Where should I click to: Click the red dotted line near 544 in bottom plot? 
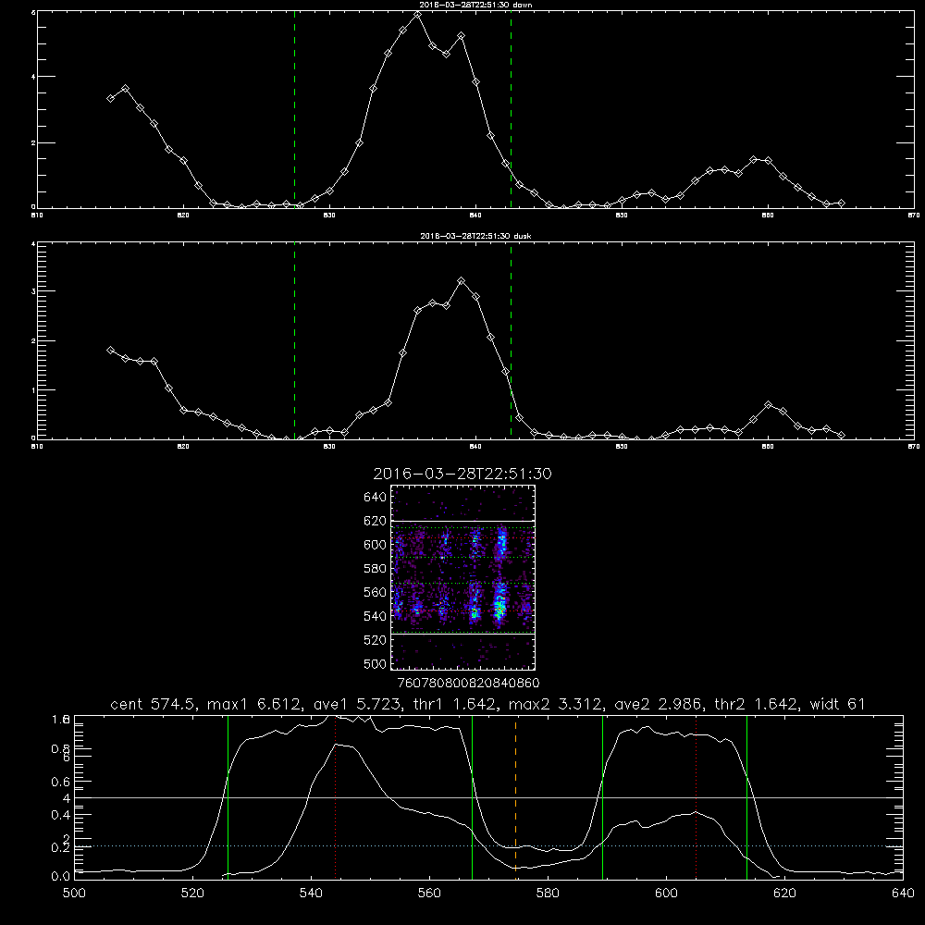click(x=335, y=796)
